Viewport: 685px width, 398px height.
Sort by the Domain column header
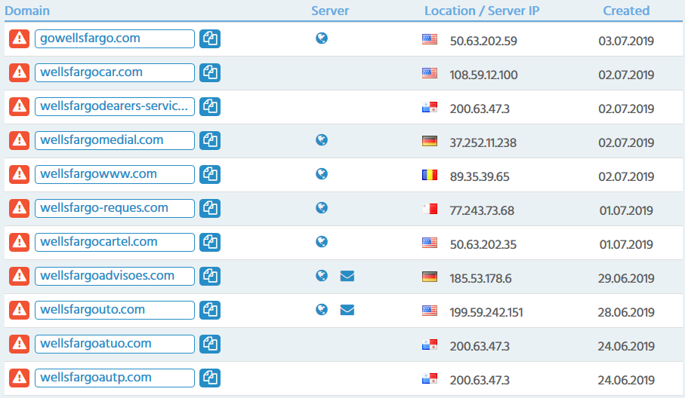coord(27,11)
